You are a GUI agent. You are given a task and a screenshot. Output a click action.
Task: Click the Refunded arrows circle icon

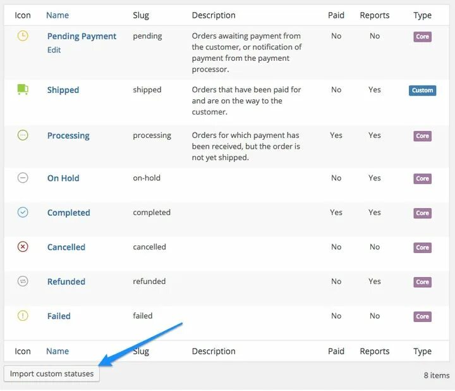(x=23, y=281)
